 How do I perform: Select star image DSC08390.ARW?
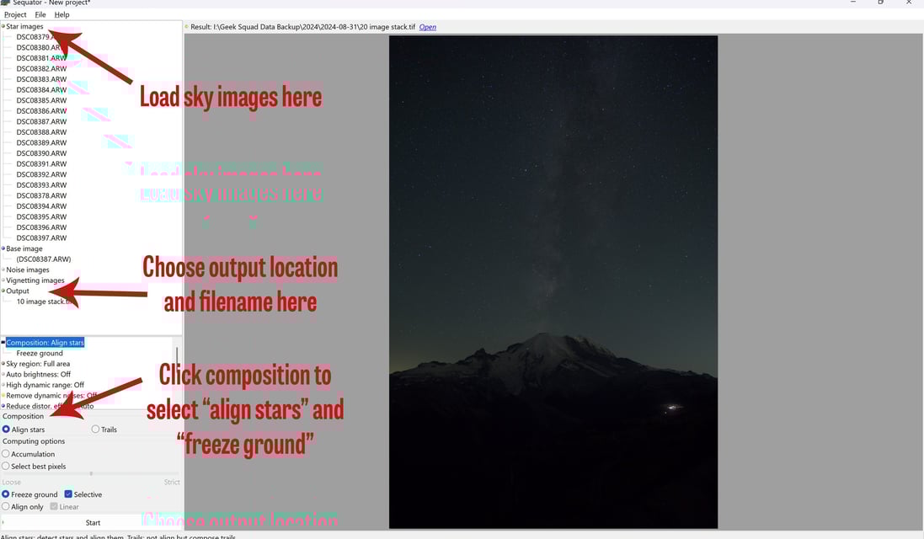(x=41, y=154)
